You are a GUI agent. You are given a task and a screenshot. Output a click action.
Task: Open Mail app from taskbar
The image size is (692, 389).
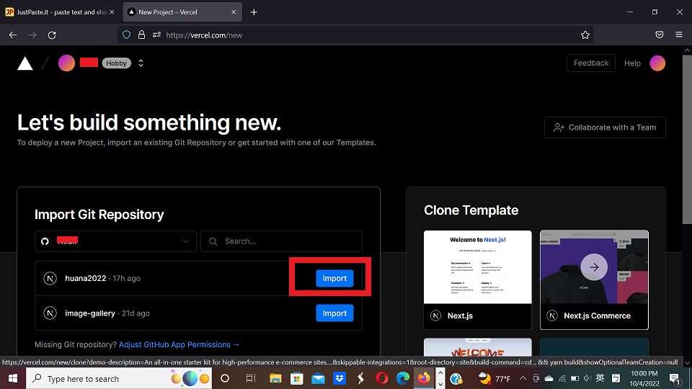pos(318,378)
